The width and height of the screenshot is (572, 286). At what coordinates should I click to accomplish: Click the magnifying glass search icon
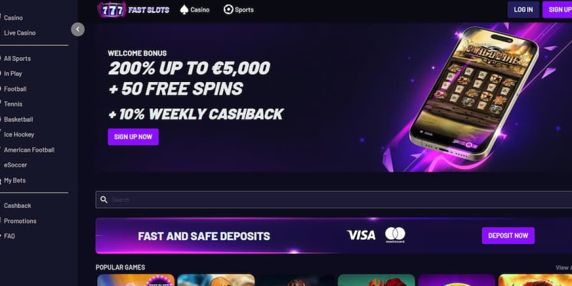click(x=104, y=200)
